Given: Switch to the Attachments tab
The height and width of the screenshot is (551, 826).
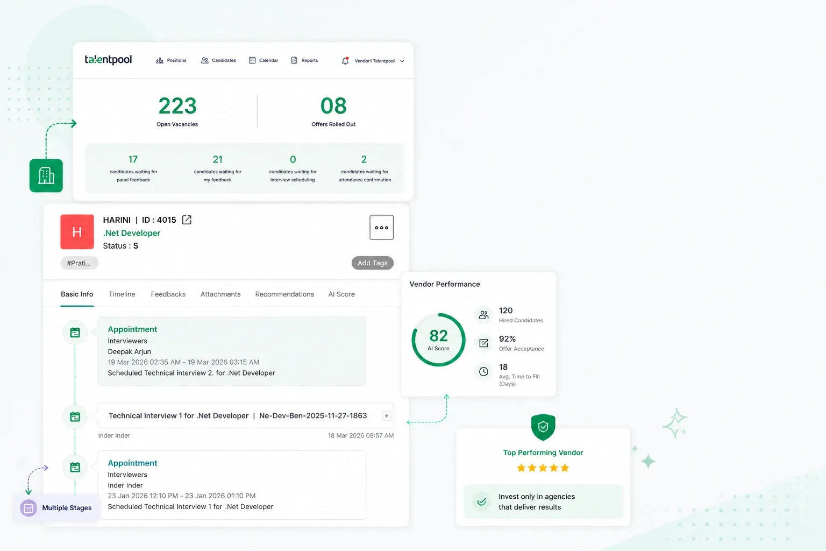Looking at the screenshot, I should pyautogui.click(x=220, y=294).
